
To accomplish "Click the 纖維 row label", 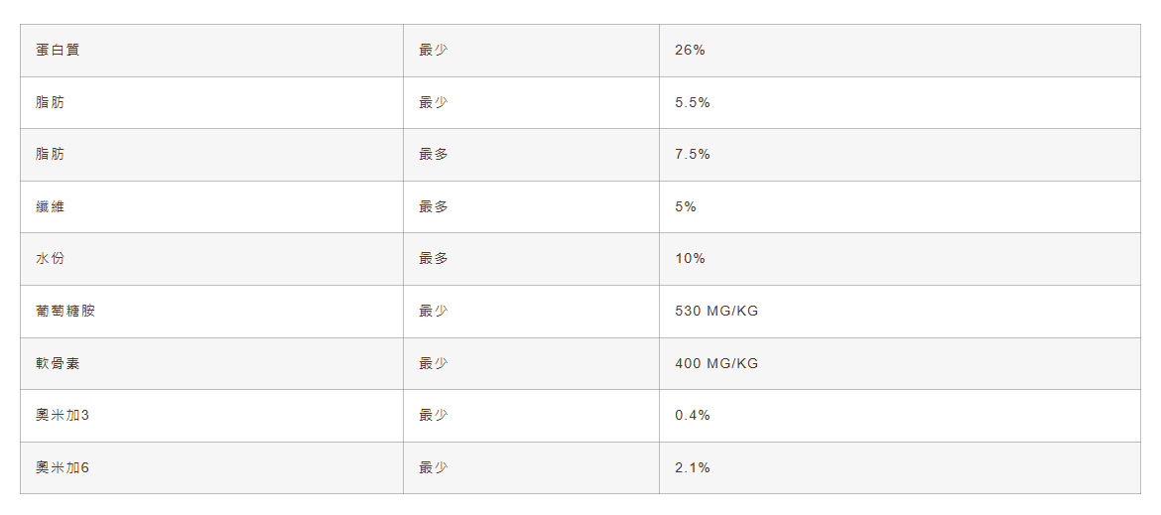I will pos(51,206).
